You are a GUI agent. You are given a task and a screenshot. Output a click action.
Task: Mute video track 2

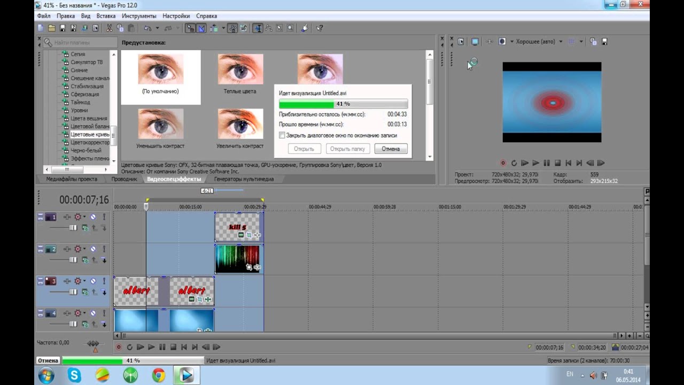pyautogui.click(x=93, y=249)
